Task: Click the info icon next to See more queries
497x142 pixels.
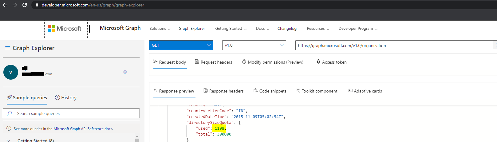Action: click(9, 128)
